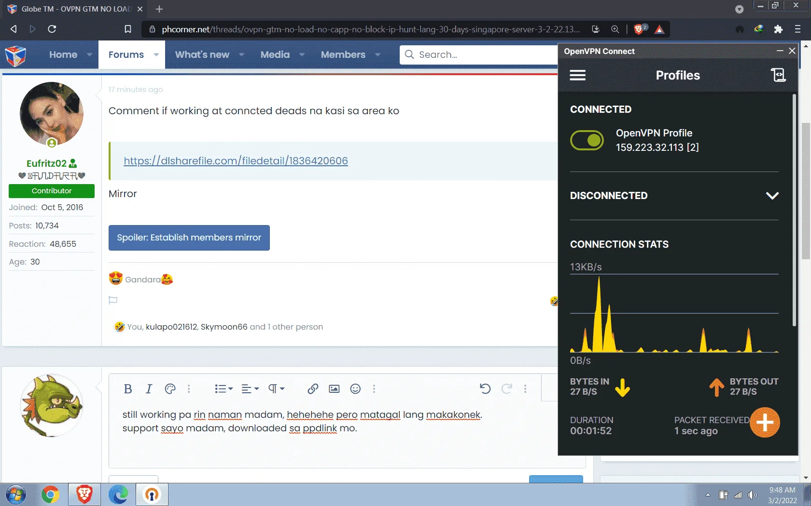The image size is (811, 506).
Task: Open Microsoft Edge from the taskbar
Action: point(118,495)
